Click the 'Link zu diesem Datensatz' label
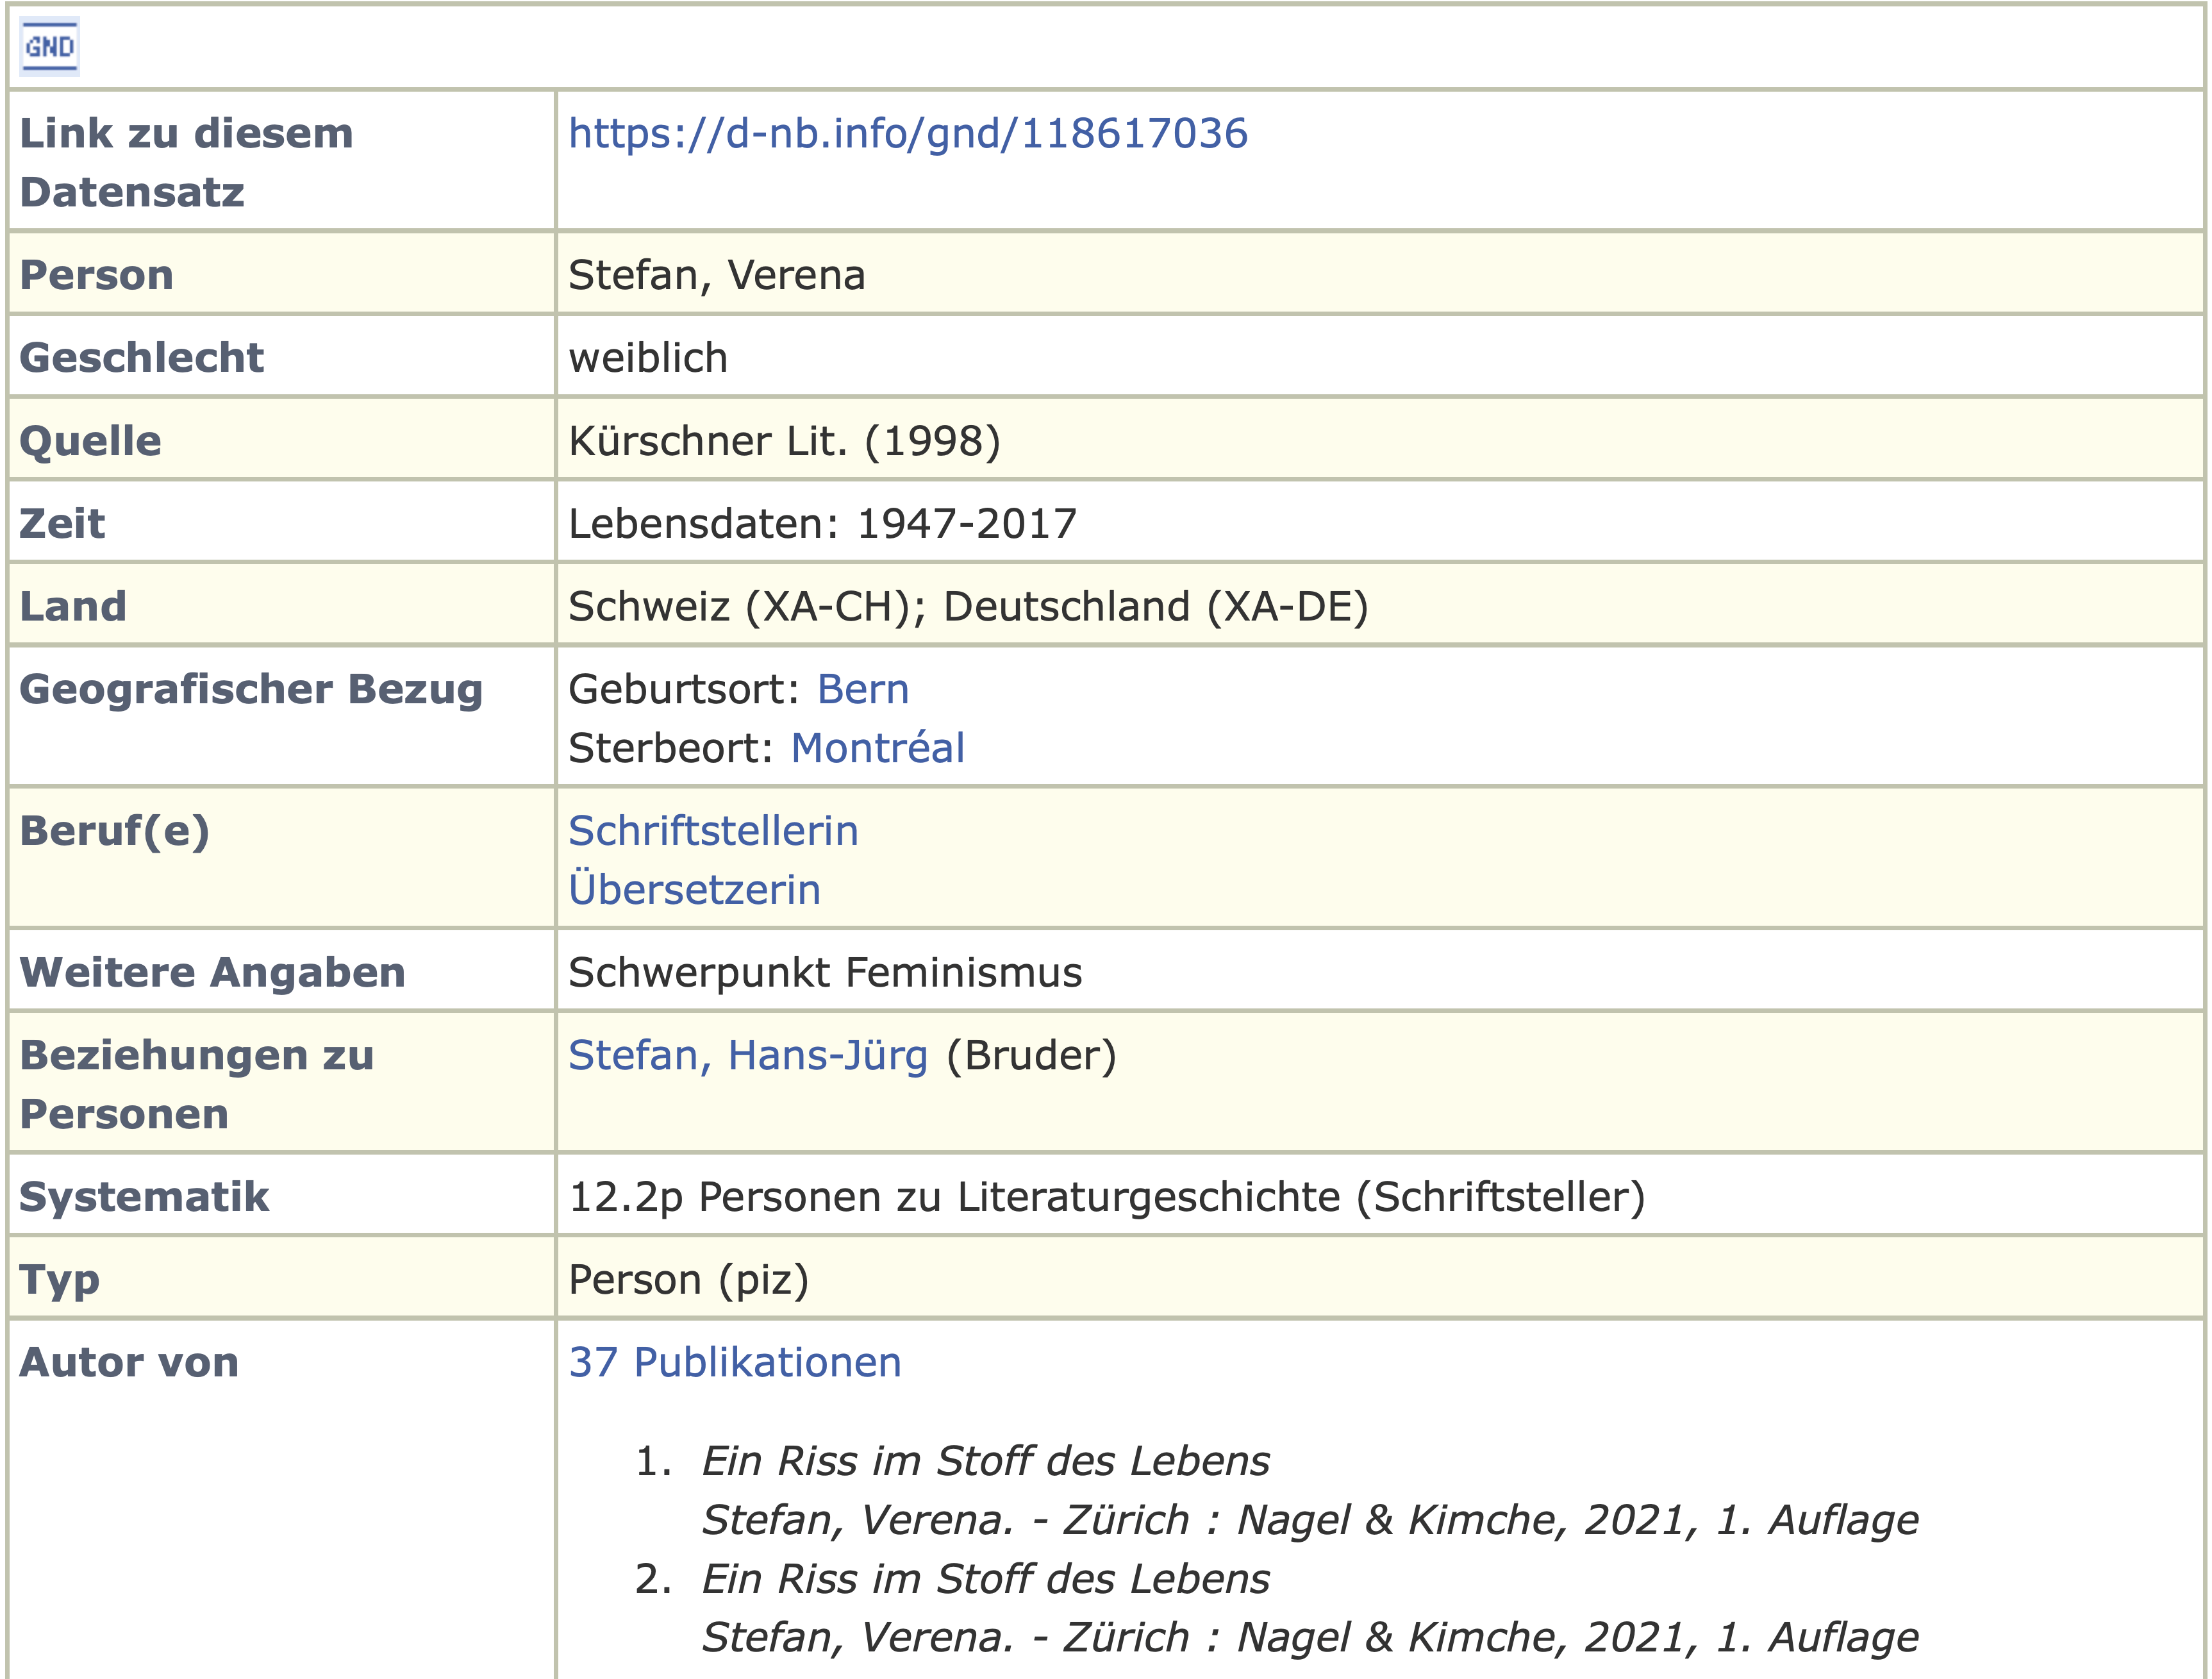The height and width of the screenshot is (1679, 2212). pos(186,162)
